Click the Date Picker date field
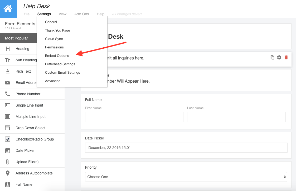The width and height of the screenshot is (296, 191). [186, 148]
